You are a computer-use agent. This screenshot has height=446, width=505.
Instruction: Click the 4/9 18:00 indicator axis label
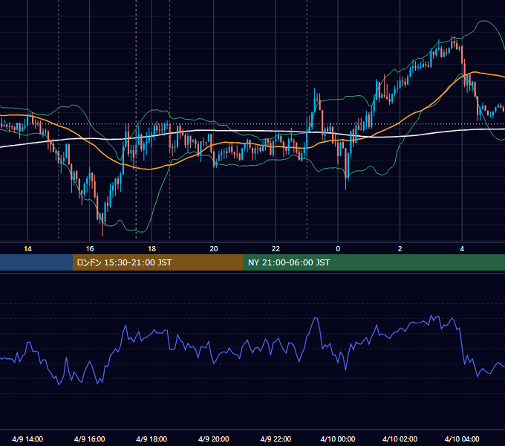pos(151,439)
